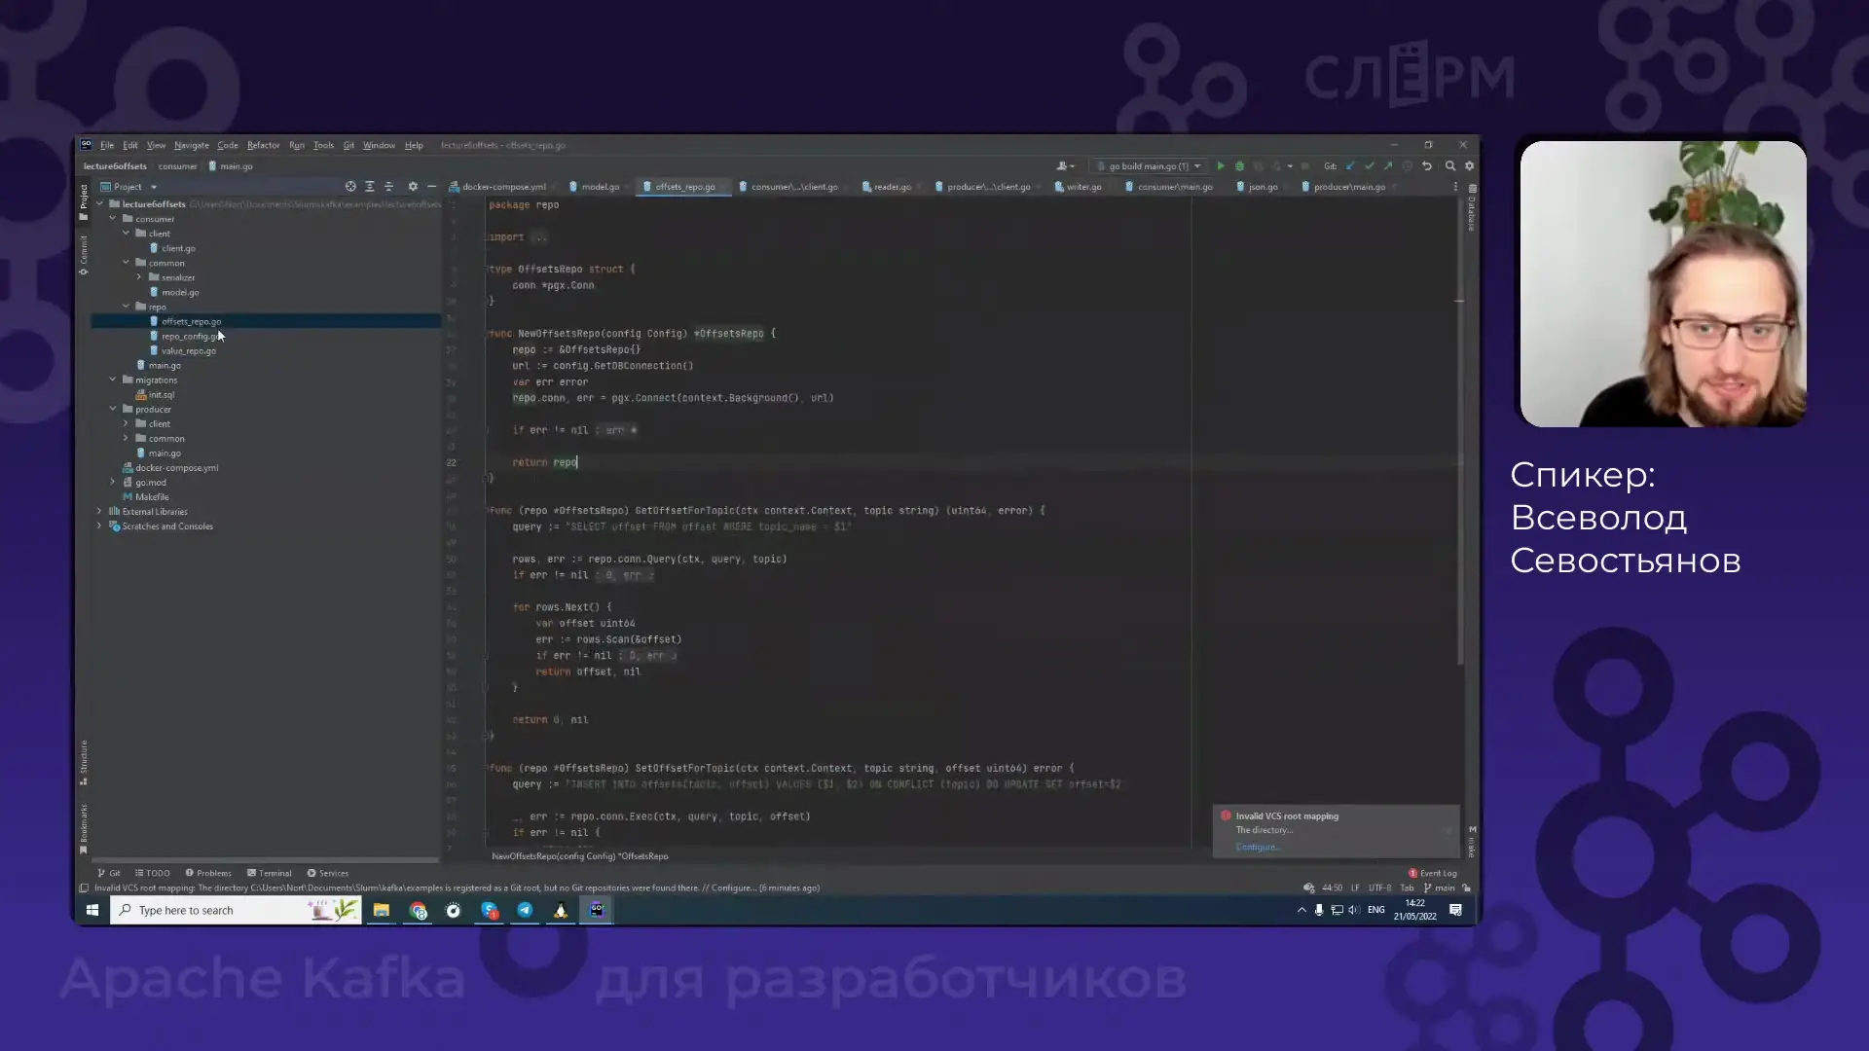1869x1051 pixels.
Task: Collapse the repo folder in tree
Action: tap(126, 307)
